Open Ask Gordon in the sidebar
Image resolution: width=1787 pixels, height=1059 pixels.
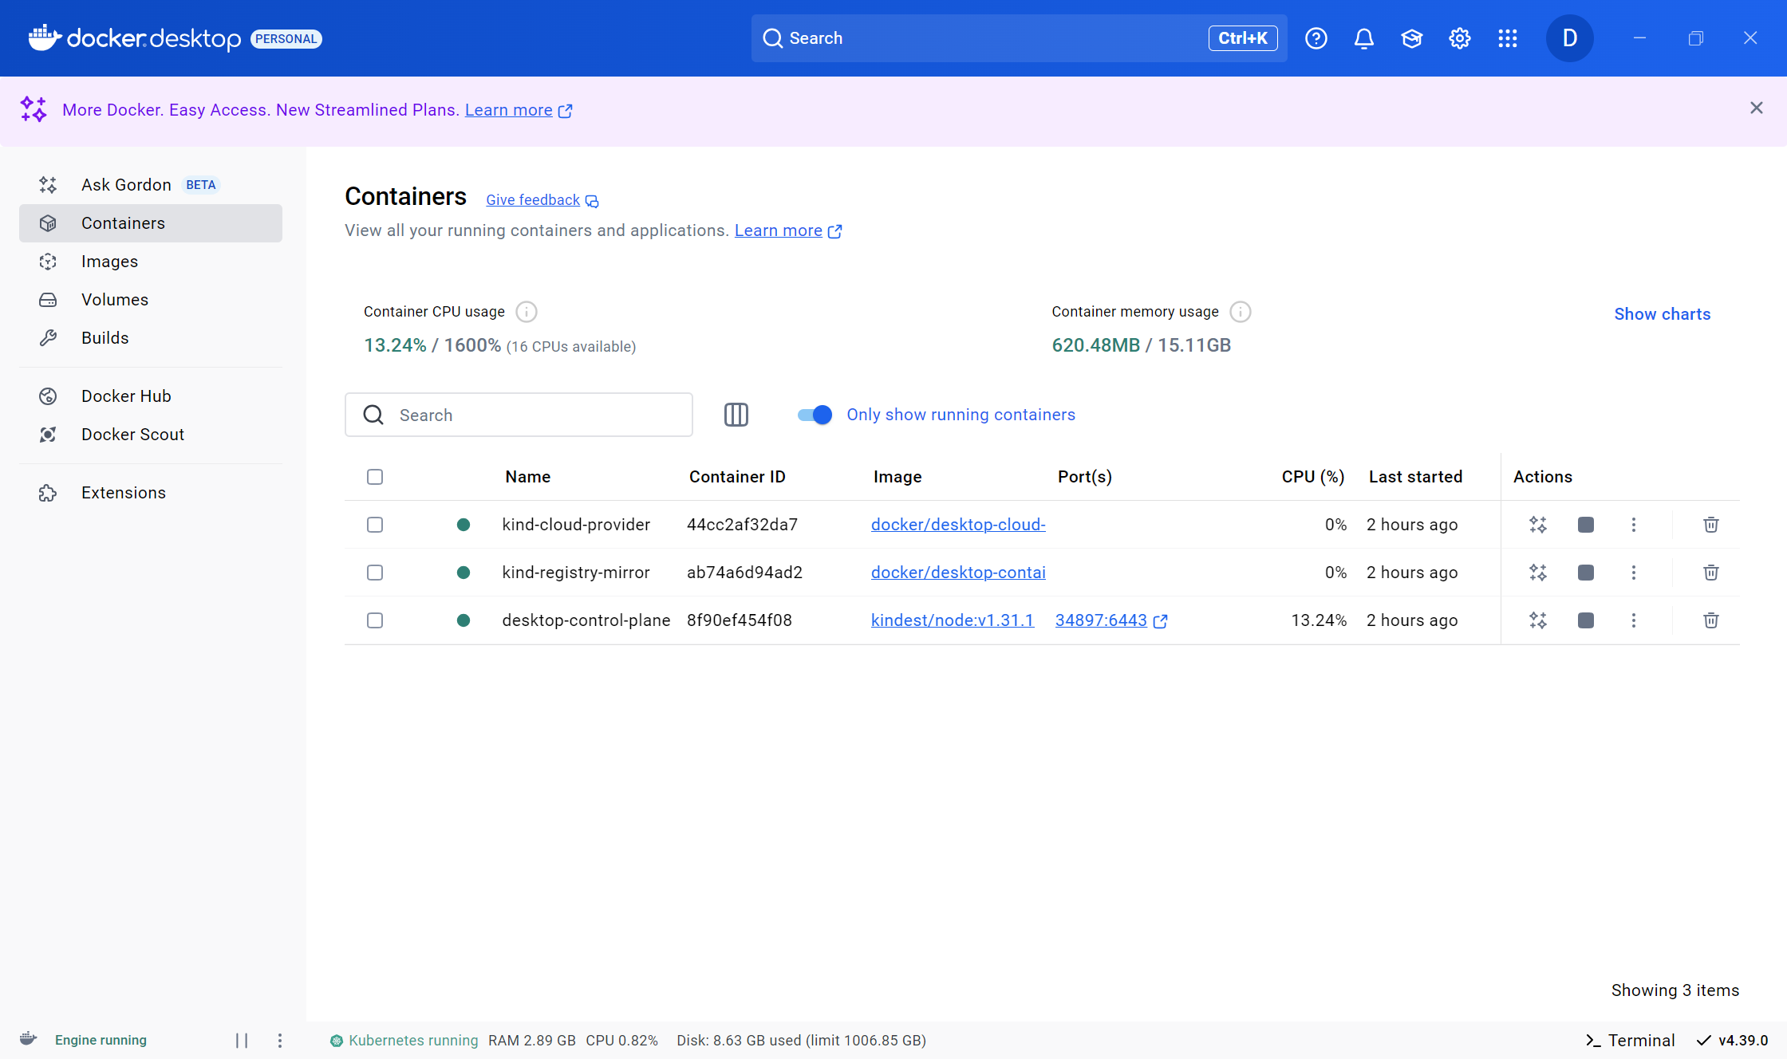click(x=151, y=185)
